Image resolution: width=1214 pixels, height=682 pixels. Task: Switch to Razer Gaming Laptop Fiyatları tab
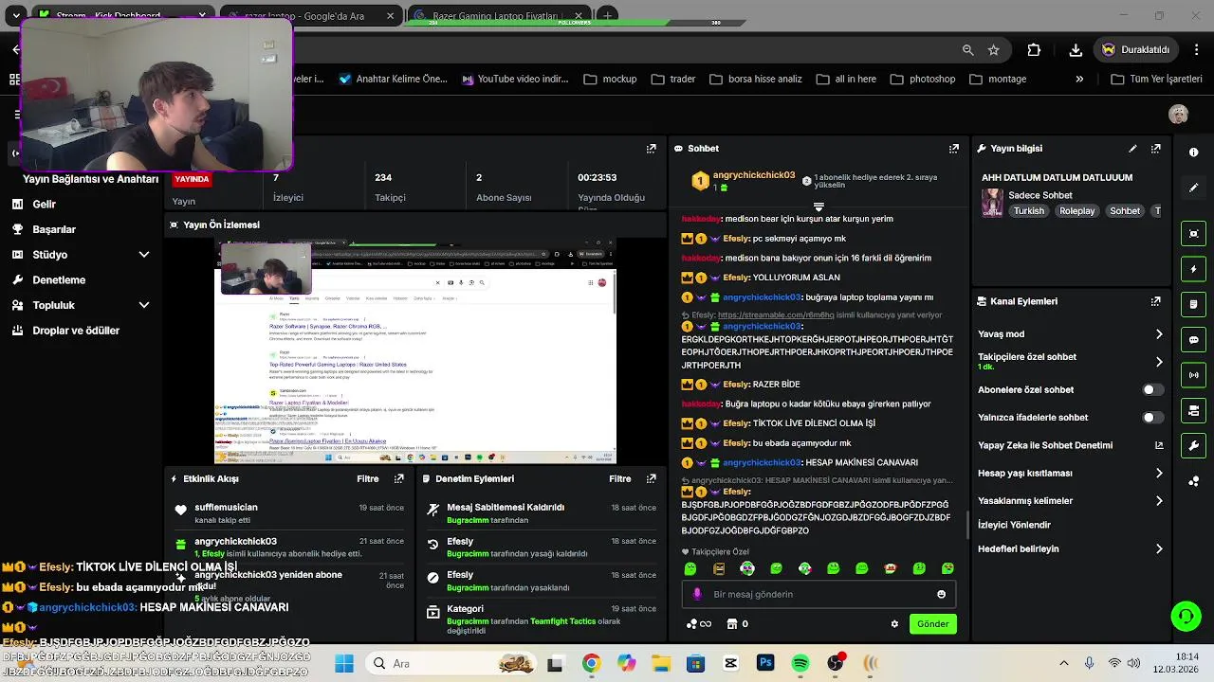(x=500, y=16)
